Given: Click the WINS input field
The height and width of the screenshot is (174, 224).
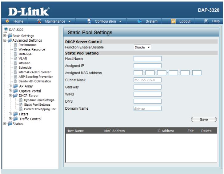Looking at the screenshot, I should click(147, 94).
